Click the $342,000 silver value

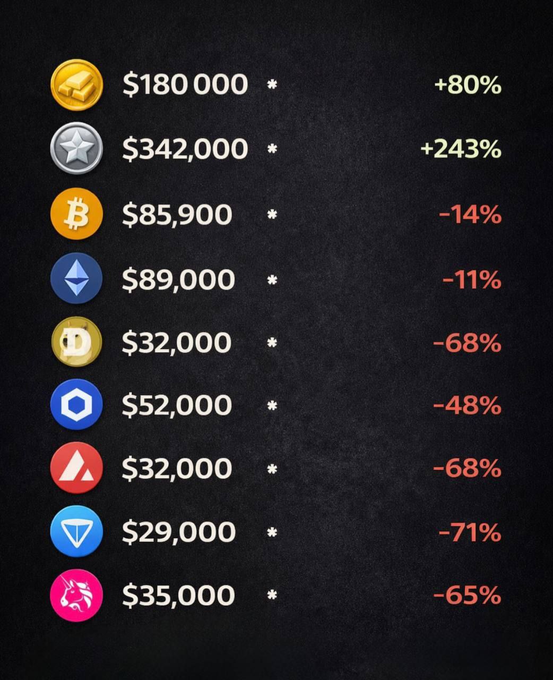185,149
